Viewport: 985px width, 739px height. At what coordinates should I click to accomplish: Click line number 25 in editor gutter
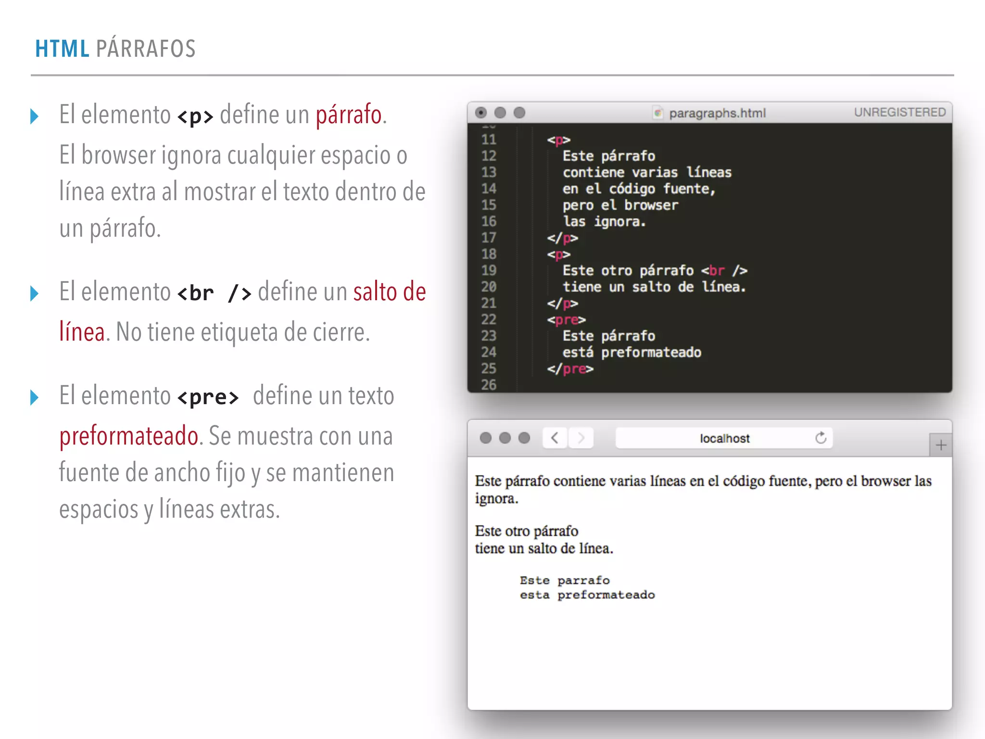(x=489, y=369)
